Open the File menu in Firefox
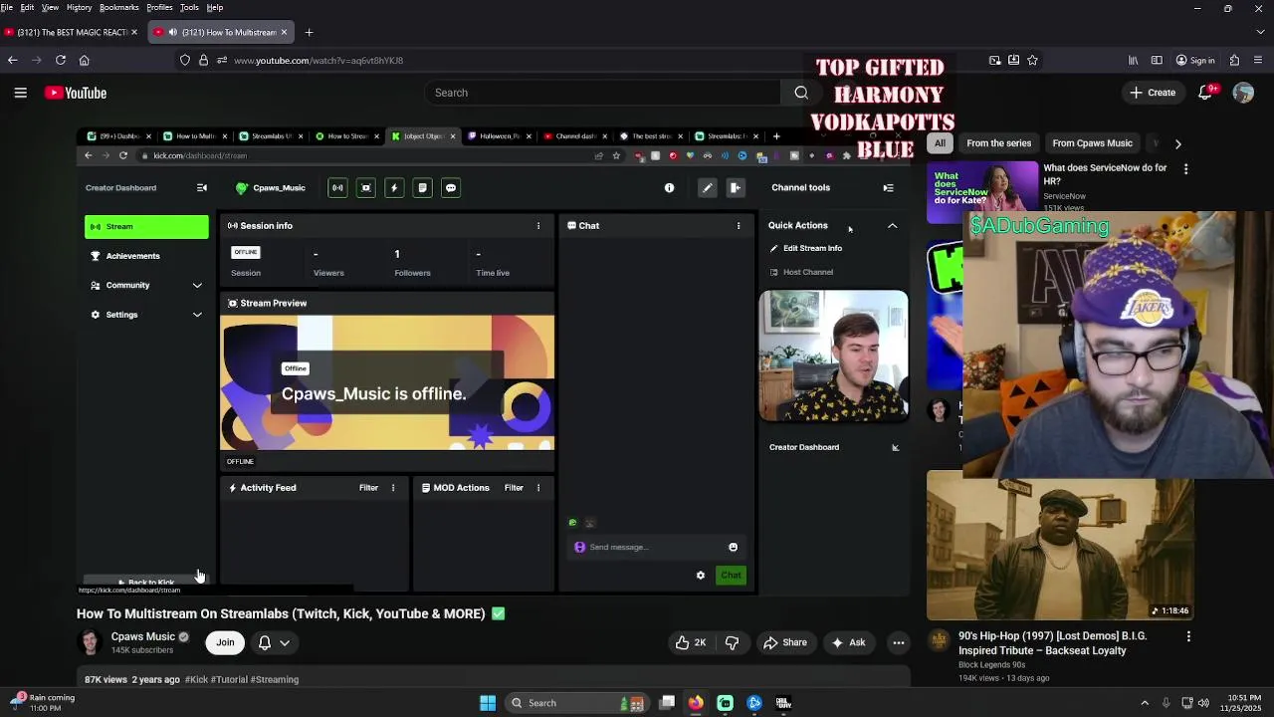 click(7, 7)
